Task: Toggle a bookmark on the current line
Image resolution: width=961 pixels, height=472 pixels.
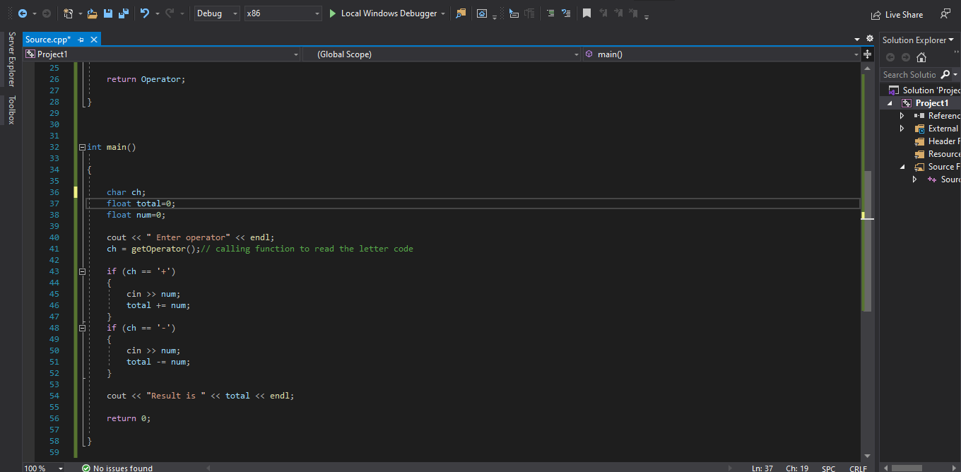Action: (586, 13)
